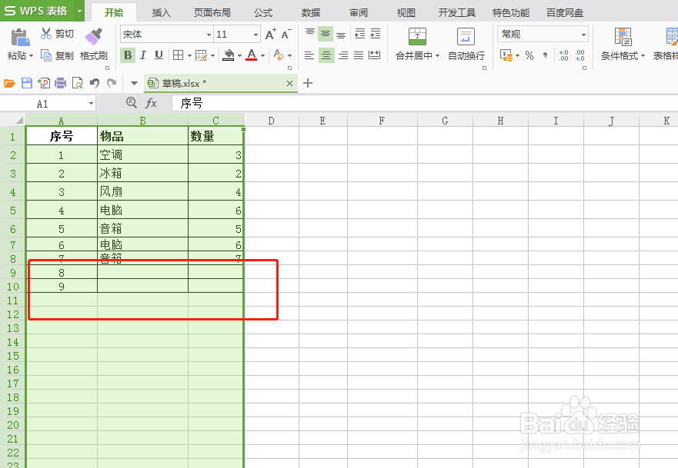The image size is (678, 468).
Task: Click the save icon in quick access bar
Action: tap(28, 82)
